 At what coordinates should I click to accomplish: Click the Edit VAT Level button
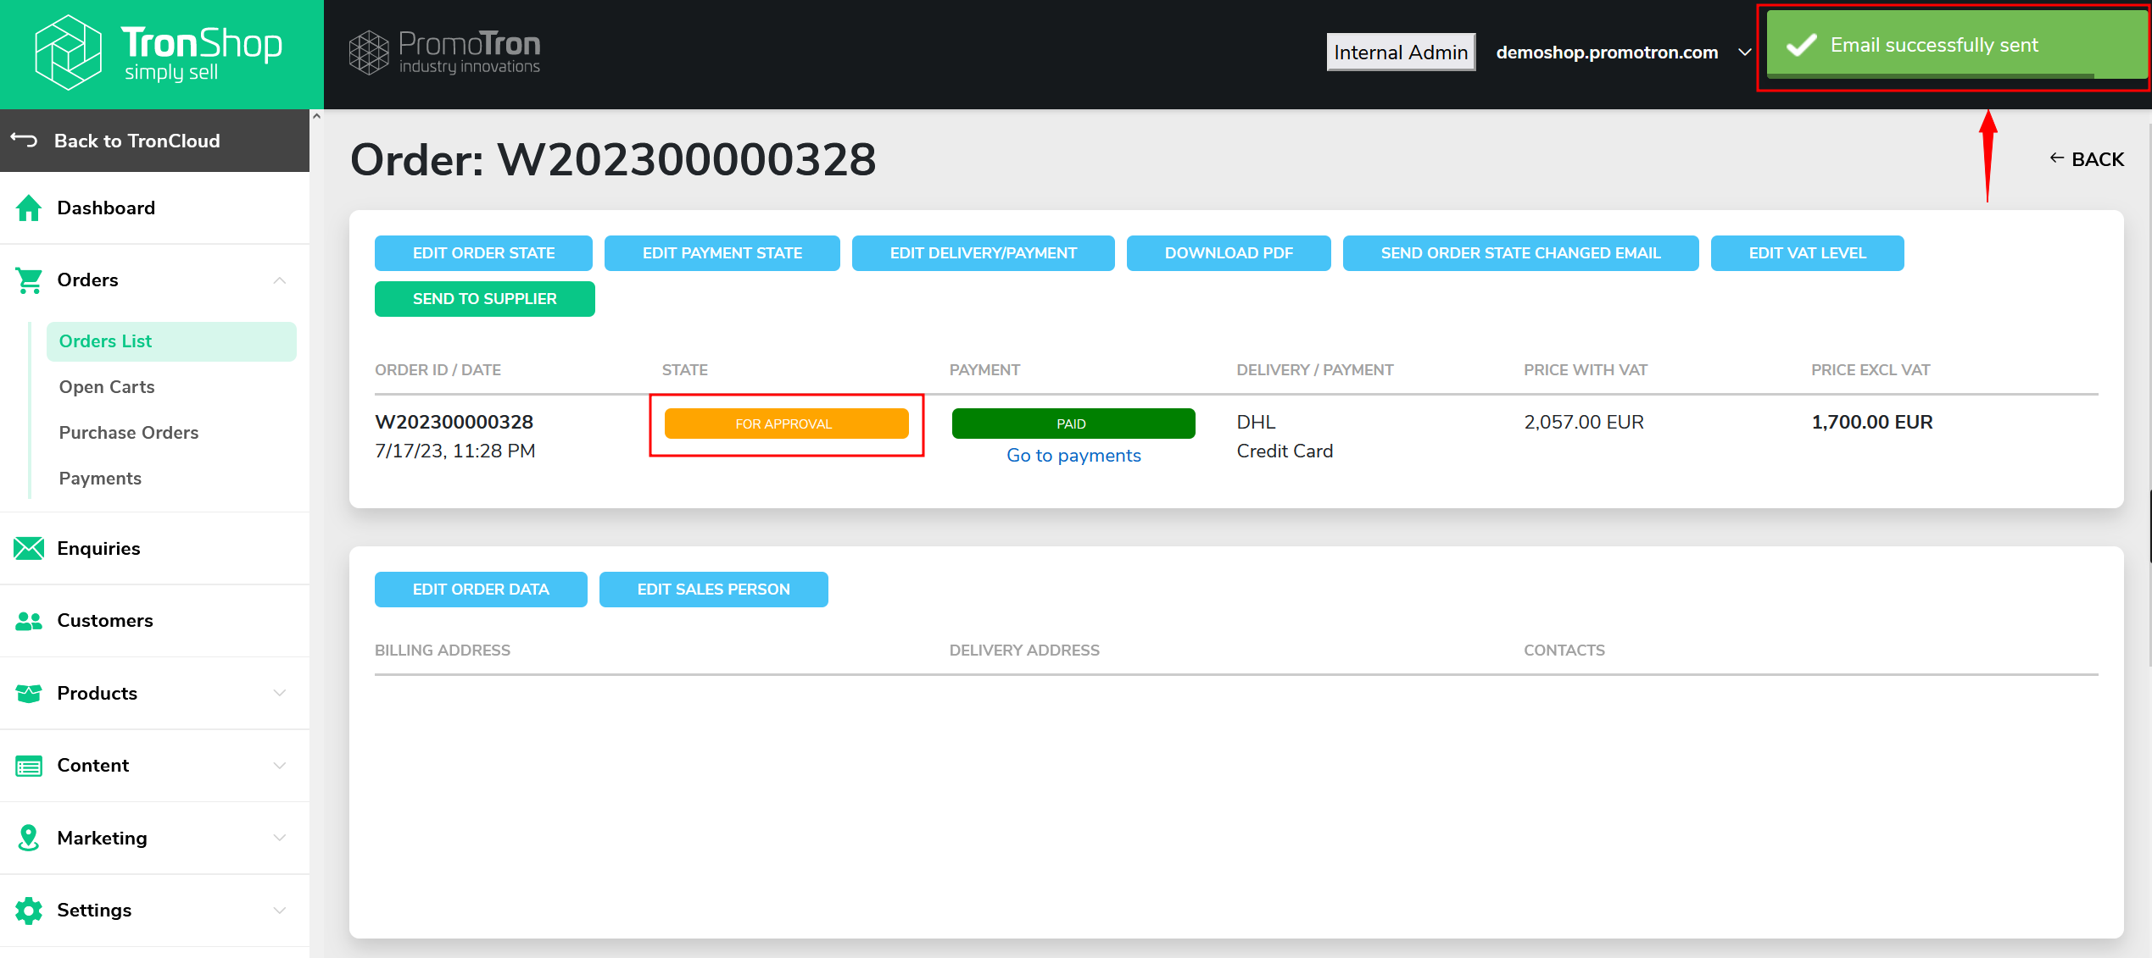tap(1808, 253)
